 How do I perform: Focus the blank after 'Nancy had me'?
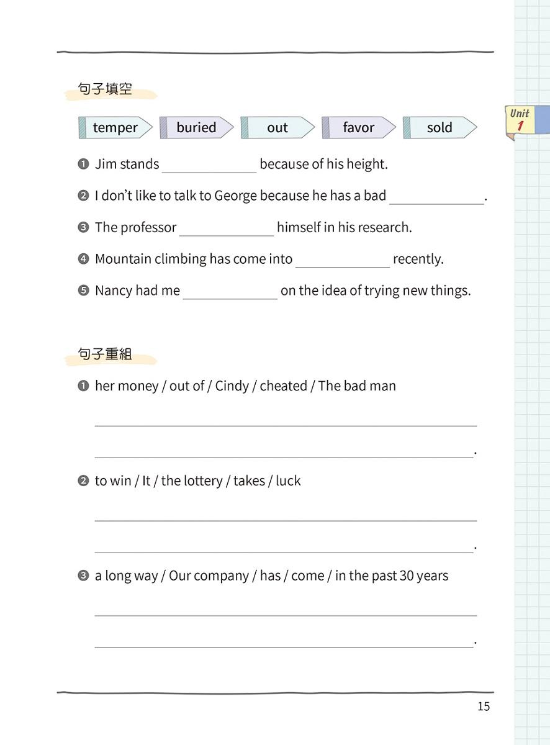(230, 292)
